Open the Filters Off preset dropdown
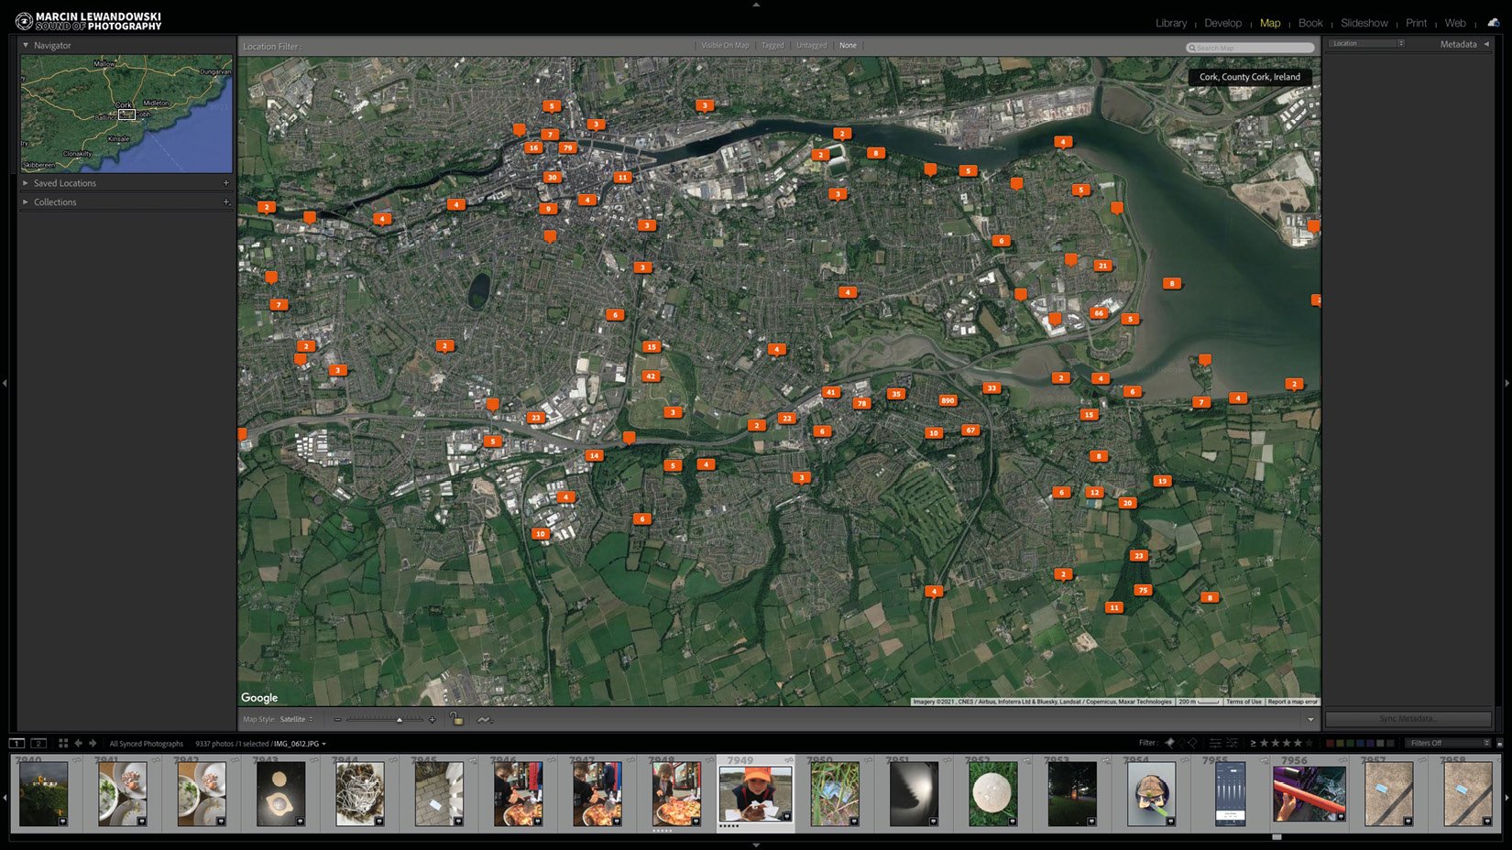Viewport: 1512px width, 850px height. point(1450,743)
